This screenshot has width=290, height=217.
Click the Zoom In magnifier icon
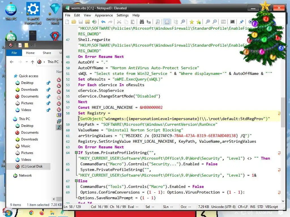(x=208, y=22)
